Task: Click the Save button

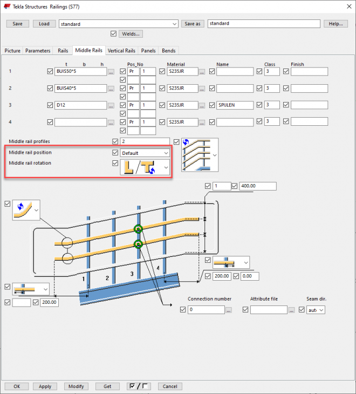Action: coord(18,24)
